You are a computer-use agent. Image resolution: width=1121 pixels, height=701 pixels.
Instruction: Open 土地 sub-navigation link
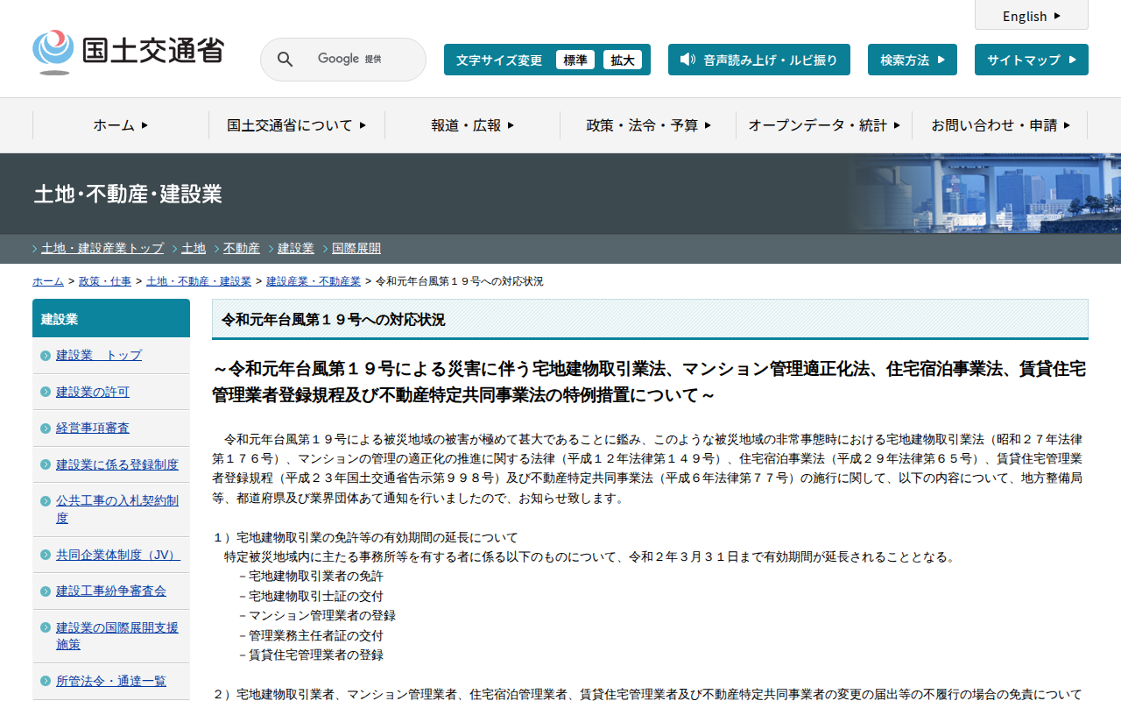pos(194,248)
